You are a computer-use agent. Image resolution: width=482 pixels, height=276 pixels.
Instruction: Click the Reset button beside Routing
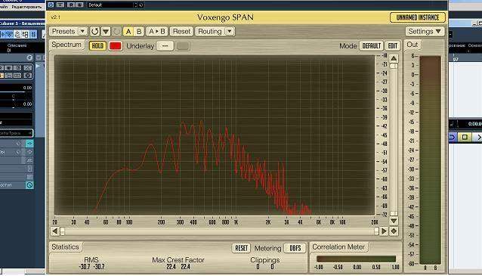coord(181,32)
